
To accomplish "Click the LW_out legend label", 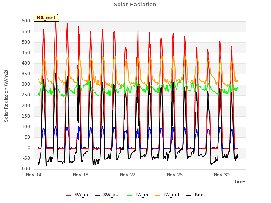I will [x=171, y=195].
